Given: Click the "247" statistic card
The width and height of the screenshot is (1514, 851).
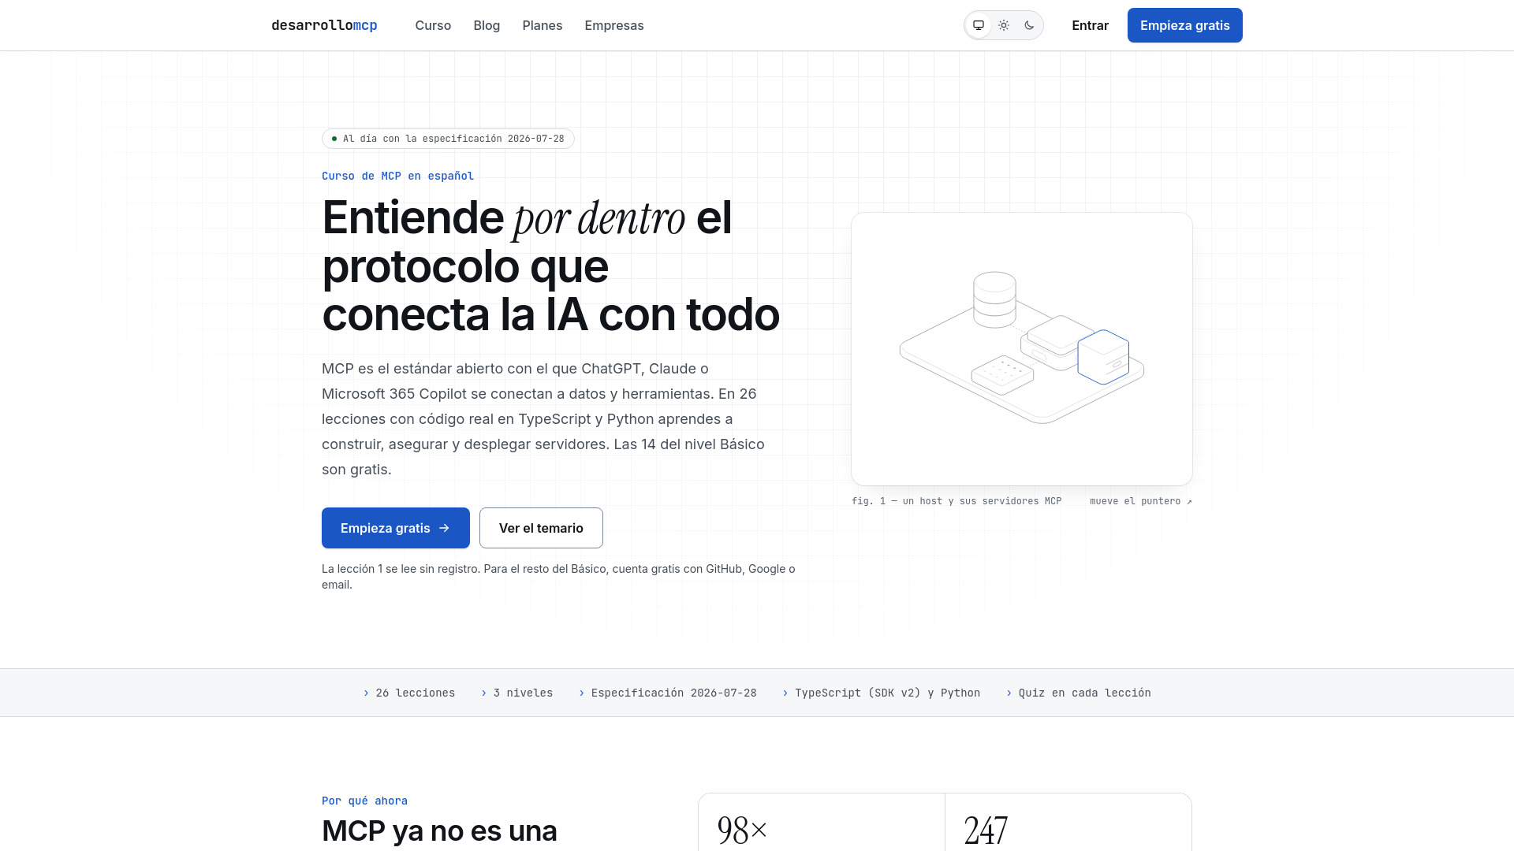Looking at the screenshot, I should (1068, 822).
